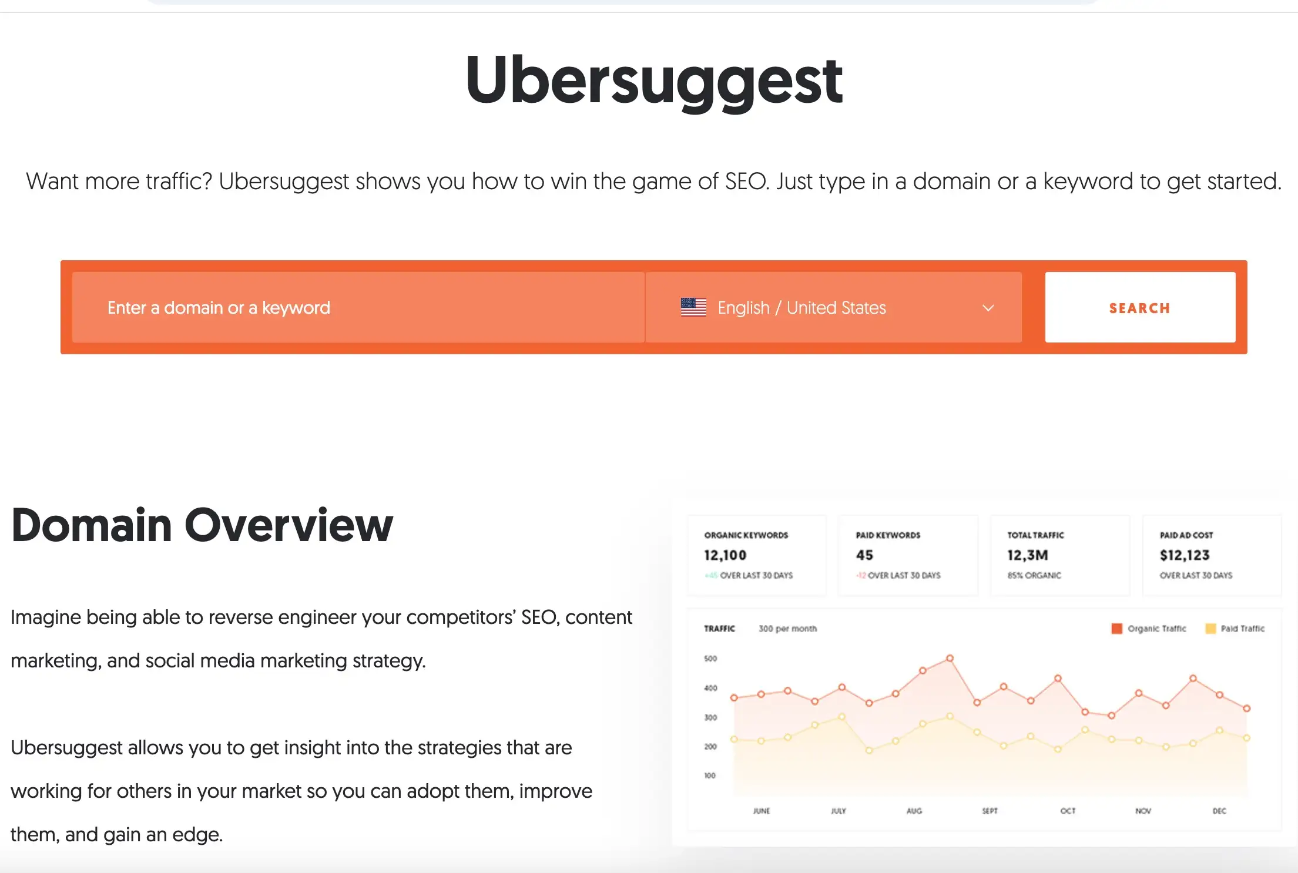
Task: Click the '85% ORGANIC' text in Total Traffic card
Action: 1034,575
